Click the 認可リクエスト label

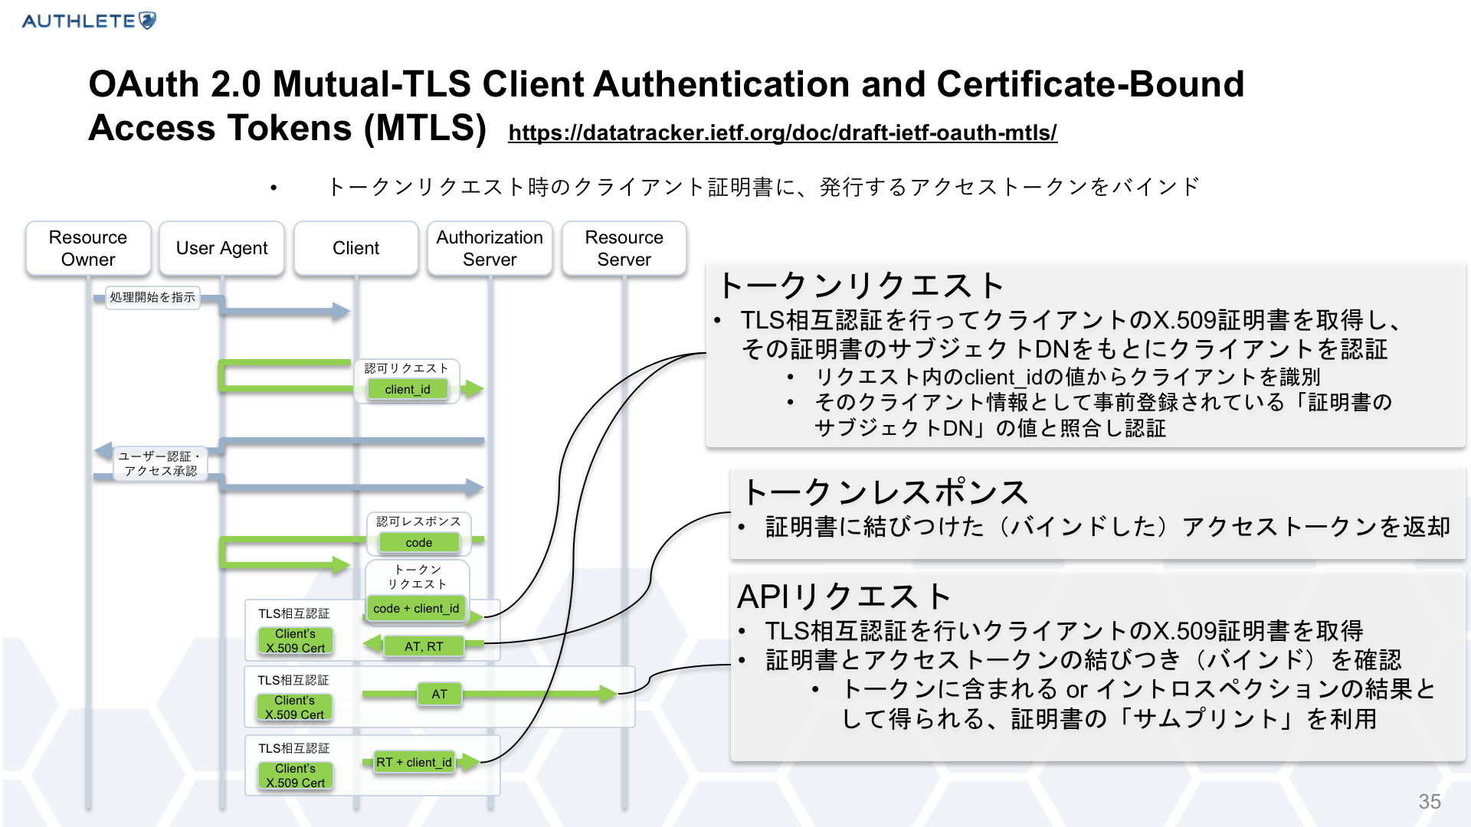(x=406, y=368)
